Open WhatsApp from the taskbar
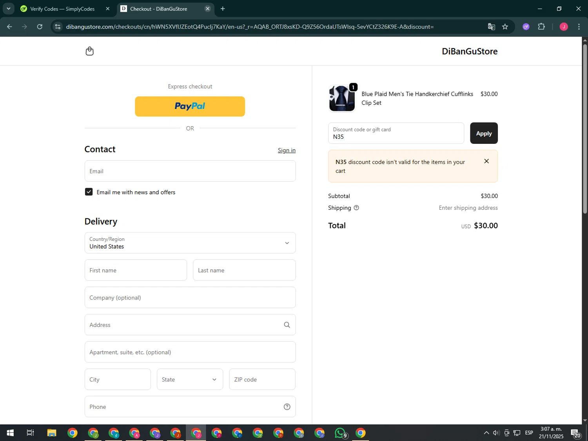588x441 pixels. (341, 433)
